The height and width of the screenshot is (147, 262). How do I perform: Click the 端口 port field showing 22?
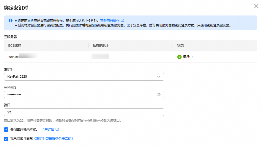[84, 112]
